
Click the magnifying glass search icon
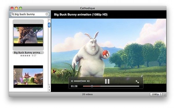tap(13, 14)
